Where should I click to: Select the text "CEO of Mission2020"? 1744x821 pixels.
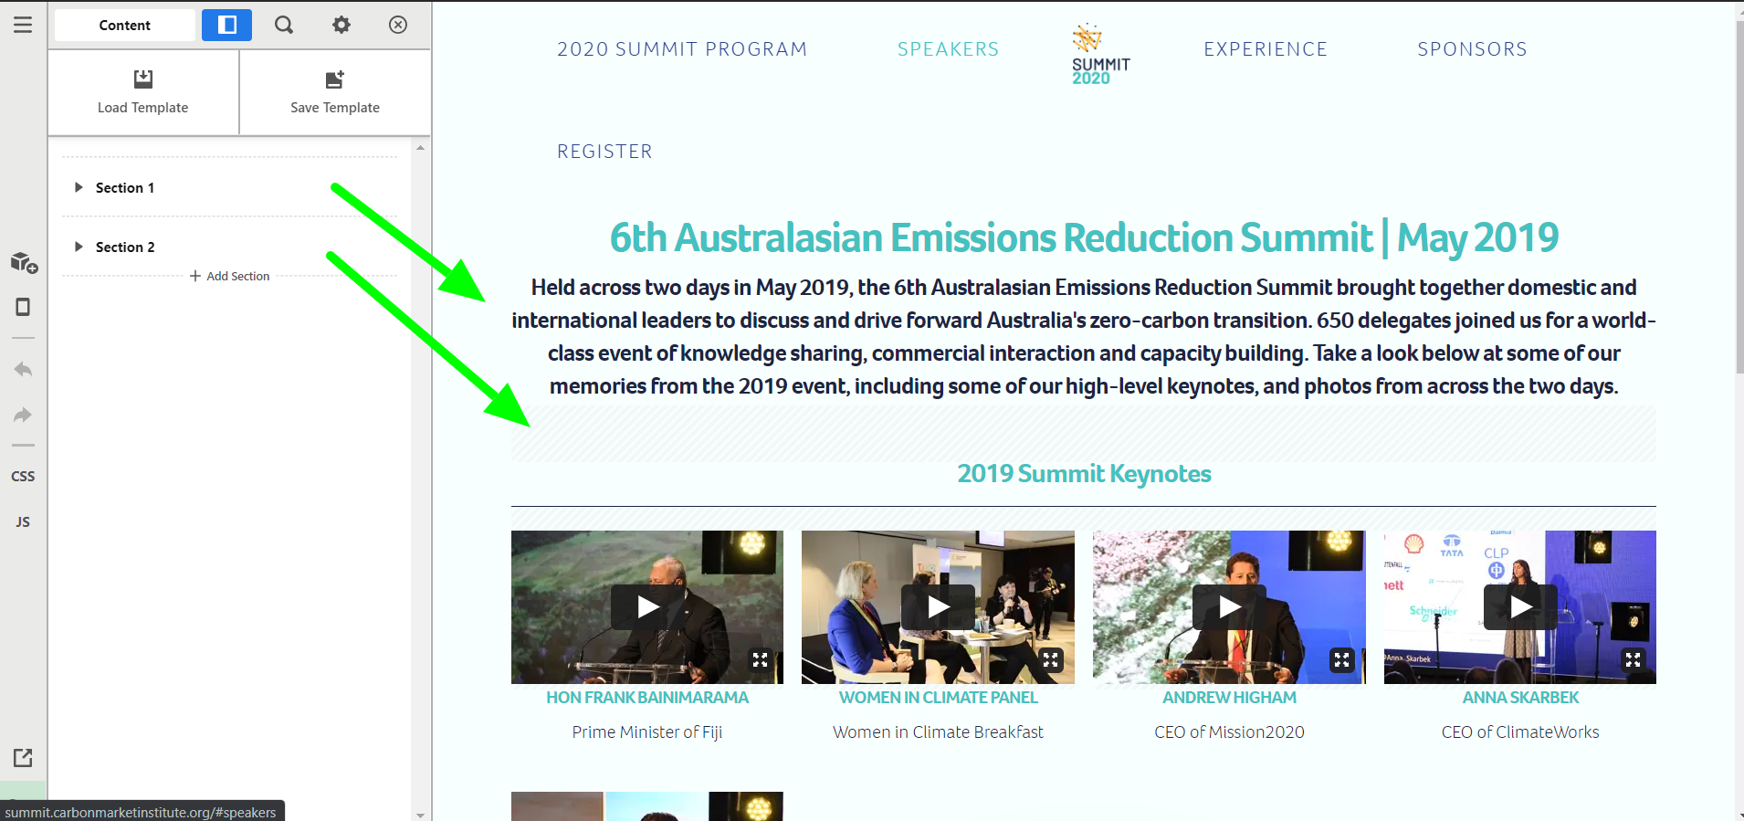coord(1229,732)
